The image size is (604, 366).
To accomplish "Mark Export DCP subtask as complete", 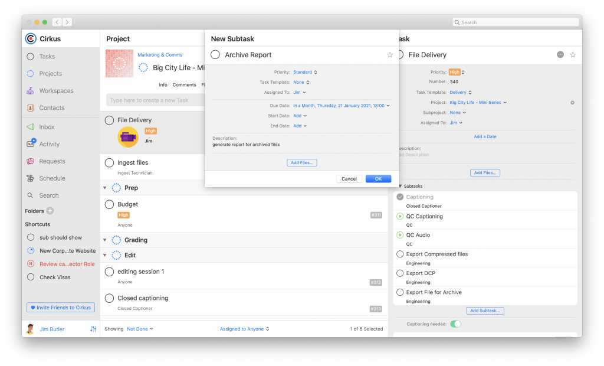I will 400,273.
